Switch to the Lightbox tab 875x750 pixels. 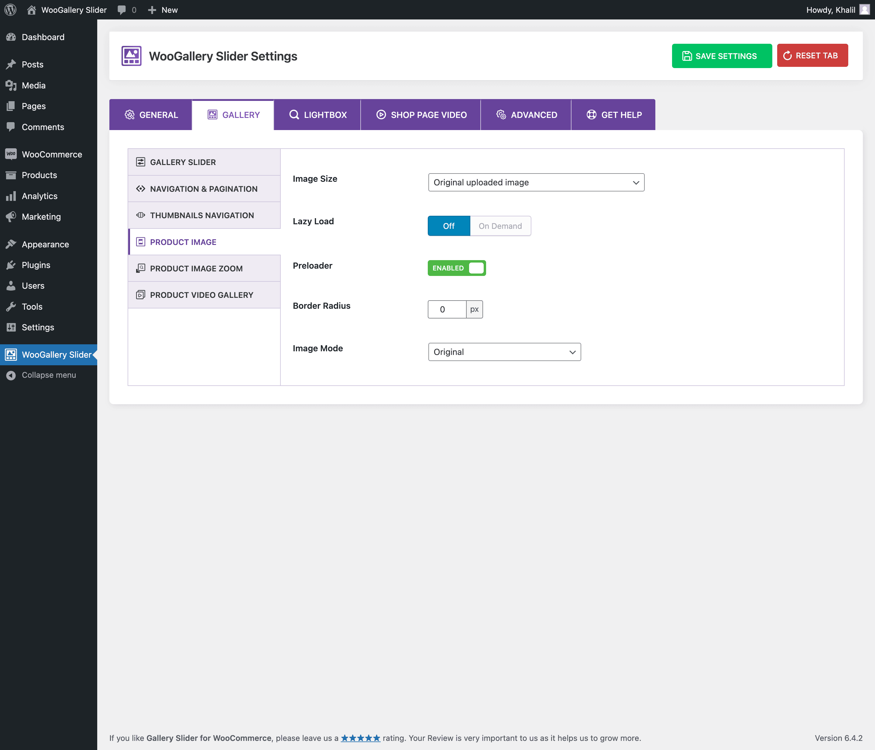(x=317, y=115)
